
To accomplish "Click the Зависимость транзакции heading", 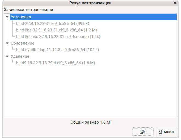I will tap(29, 10).
